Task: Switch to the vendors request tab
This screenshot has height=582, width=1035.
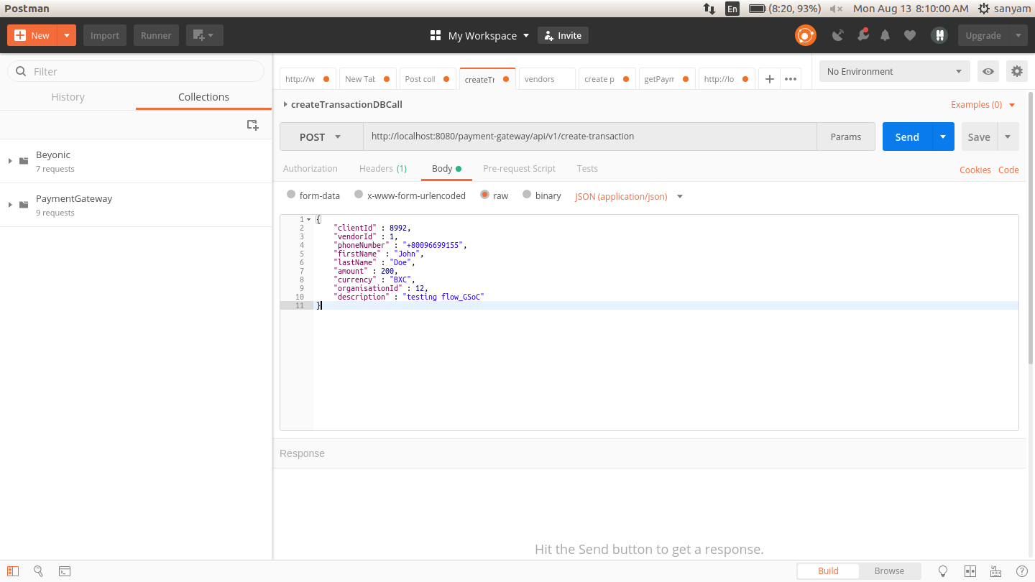Action: tap(546, 79)
